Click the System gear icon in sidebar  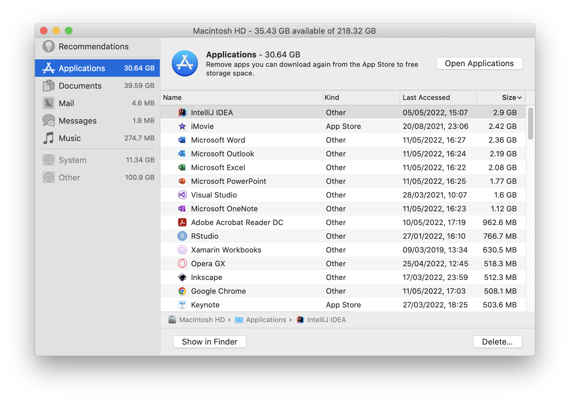click(49, 160)
